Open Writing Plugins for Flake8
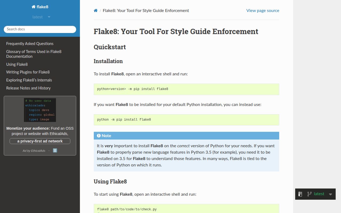The height and width of the screenshot is (213, 341). (x=28, y=72)
